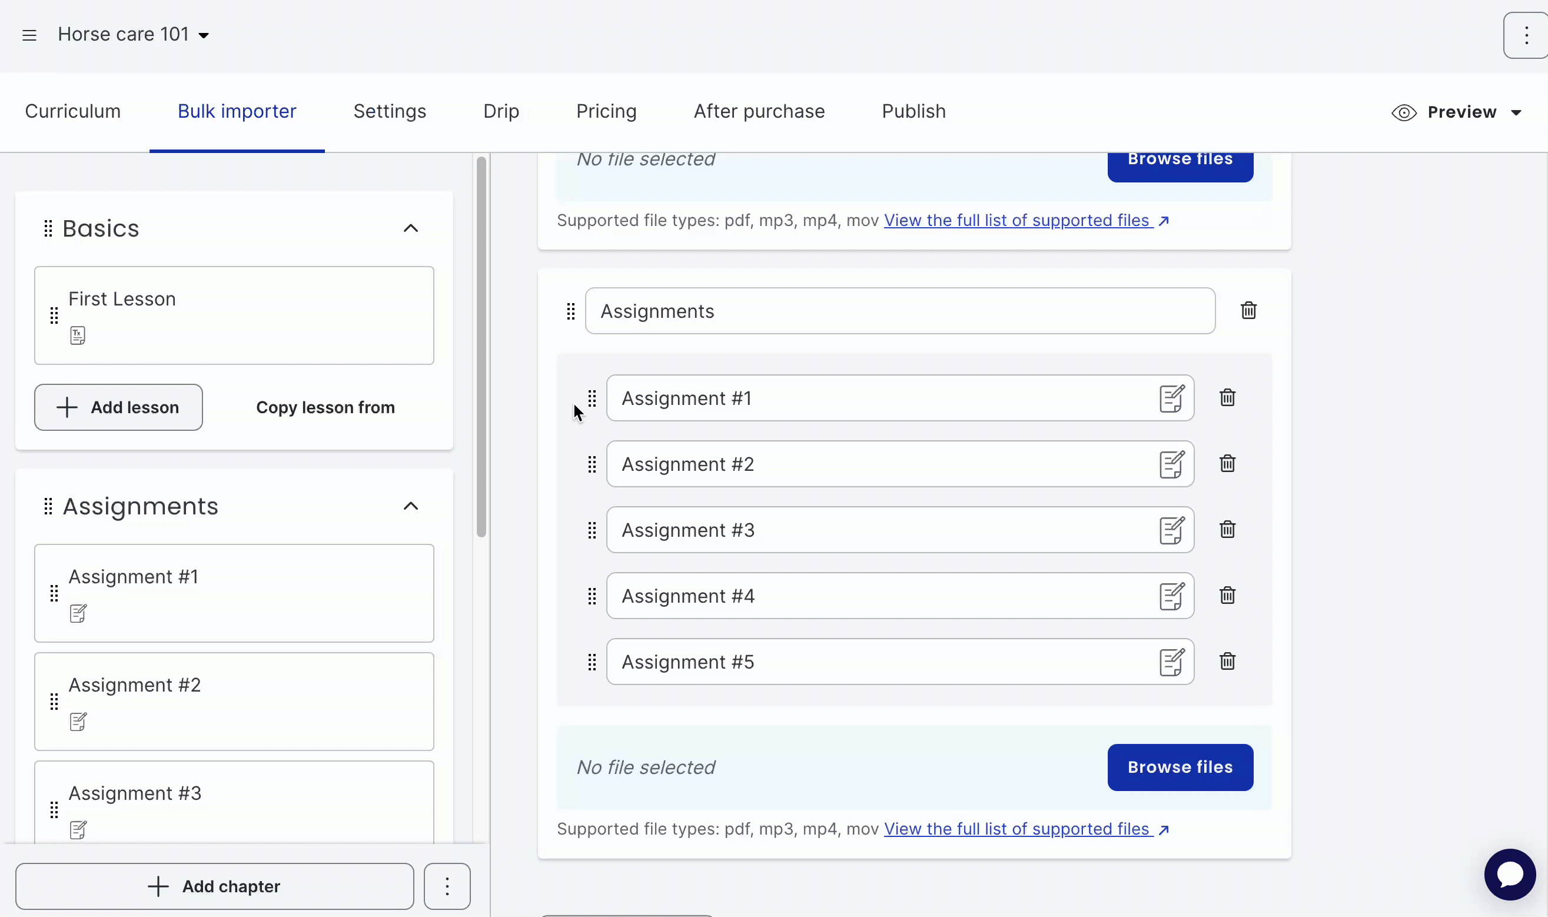1548x917 pixels.
Task: Go to the Drip tab
Action: pyautogui.click(x=501, y=111)
